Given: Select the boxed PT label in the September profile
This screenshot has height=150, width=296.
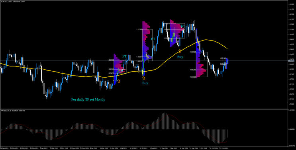Looking at the screenshot, I should tap(183, 27).
